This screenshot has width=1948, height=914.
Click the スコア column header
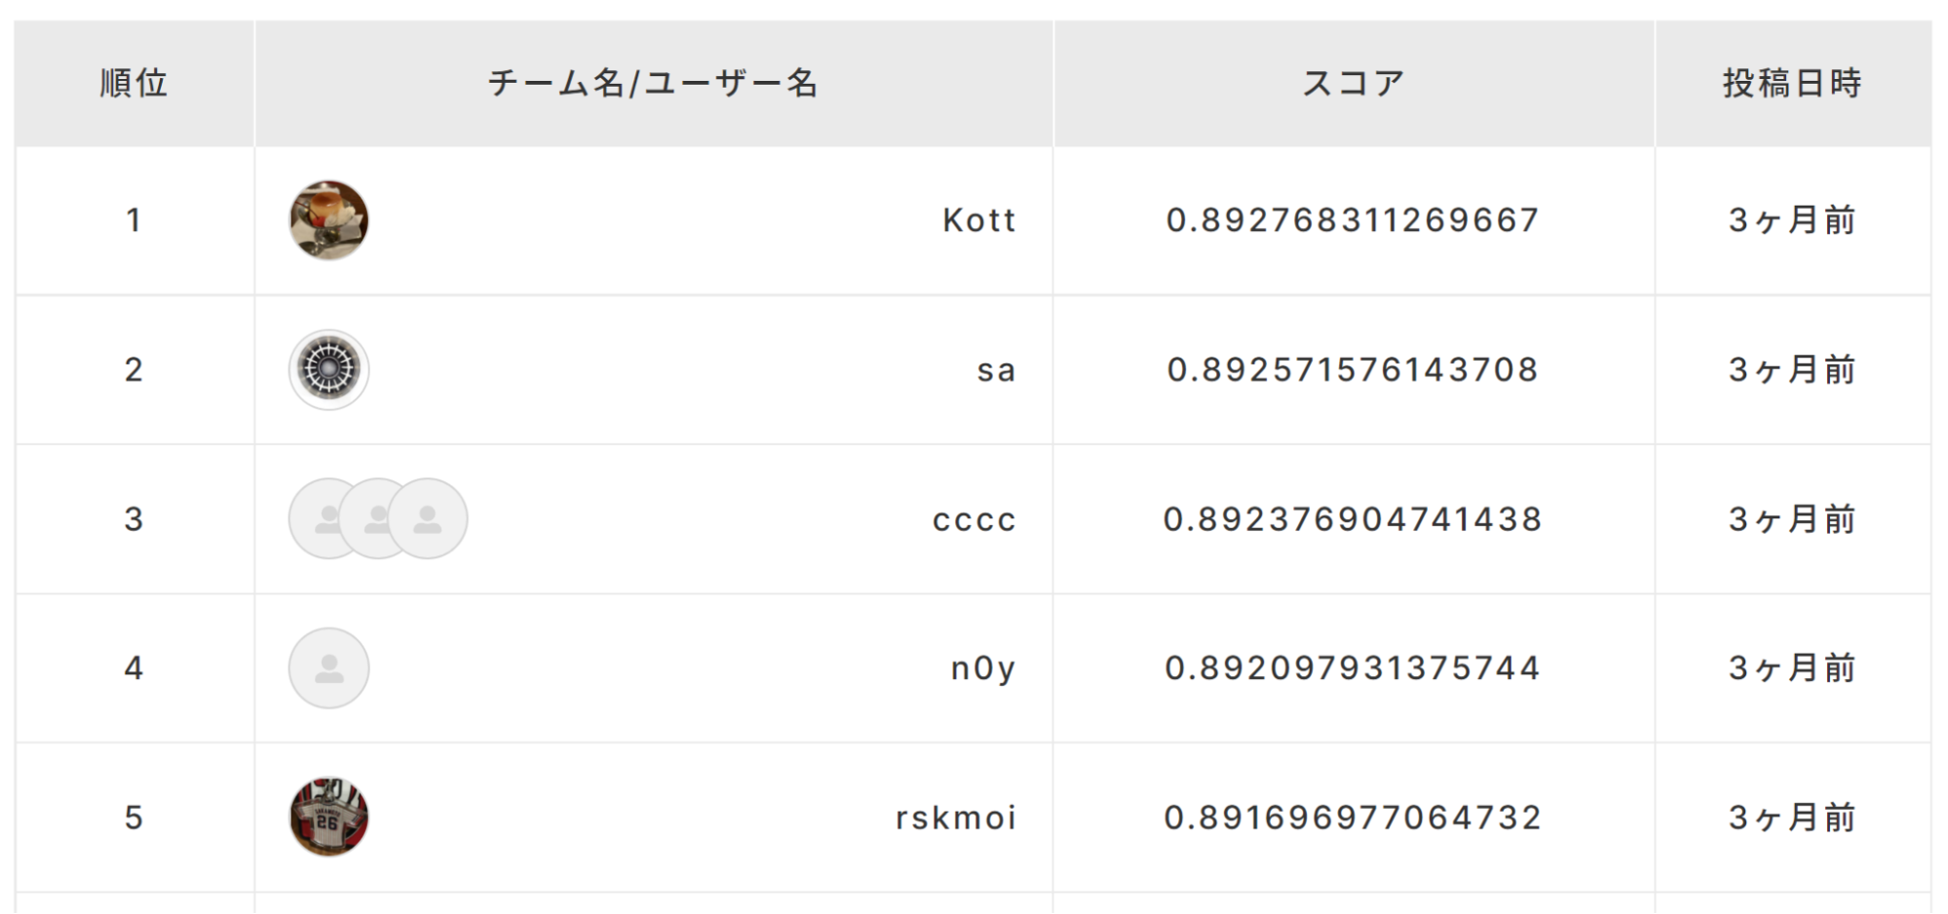click(x=1355, y=84)
